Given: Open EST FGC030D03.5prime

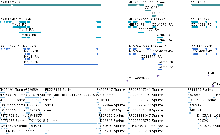Looking at the screenshot, I should point(99,113).
